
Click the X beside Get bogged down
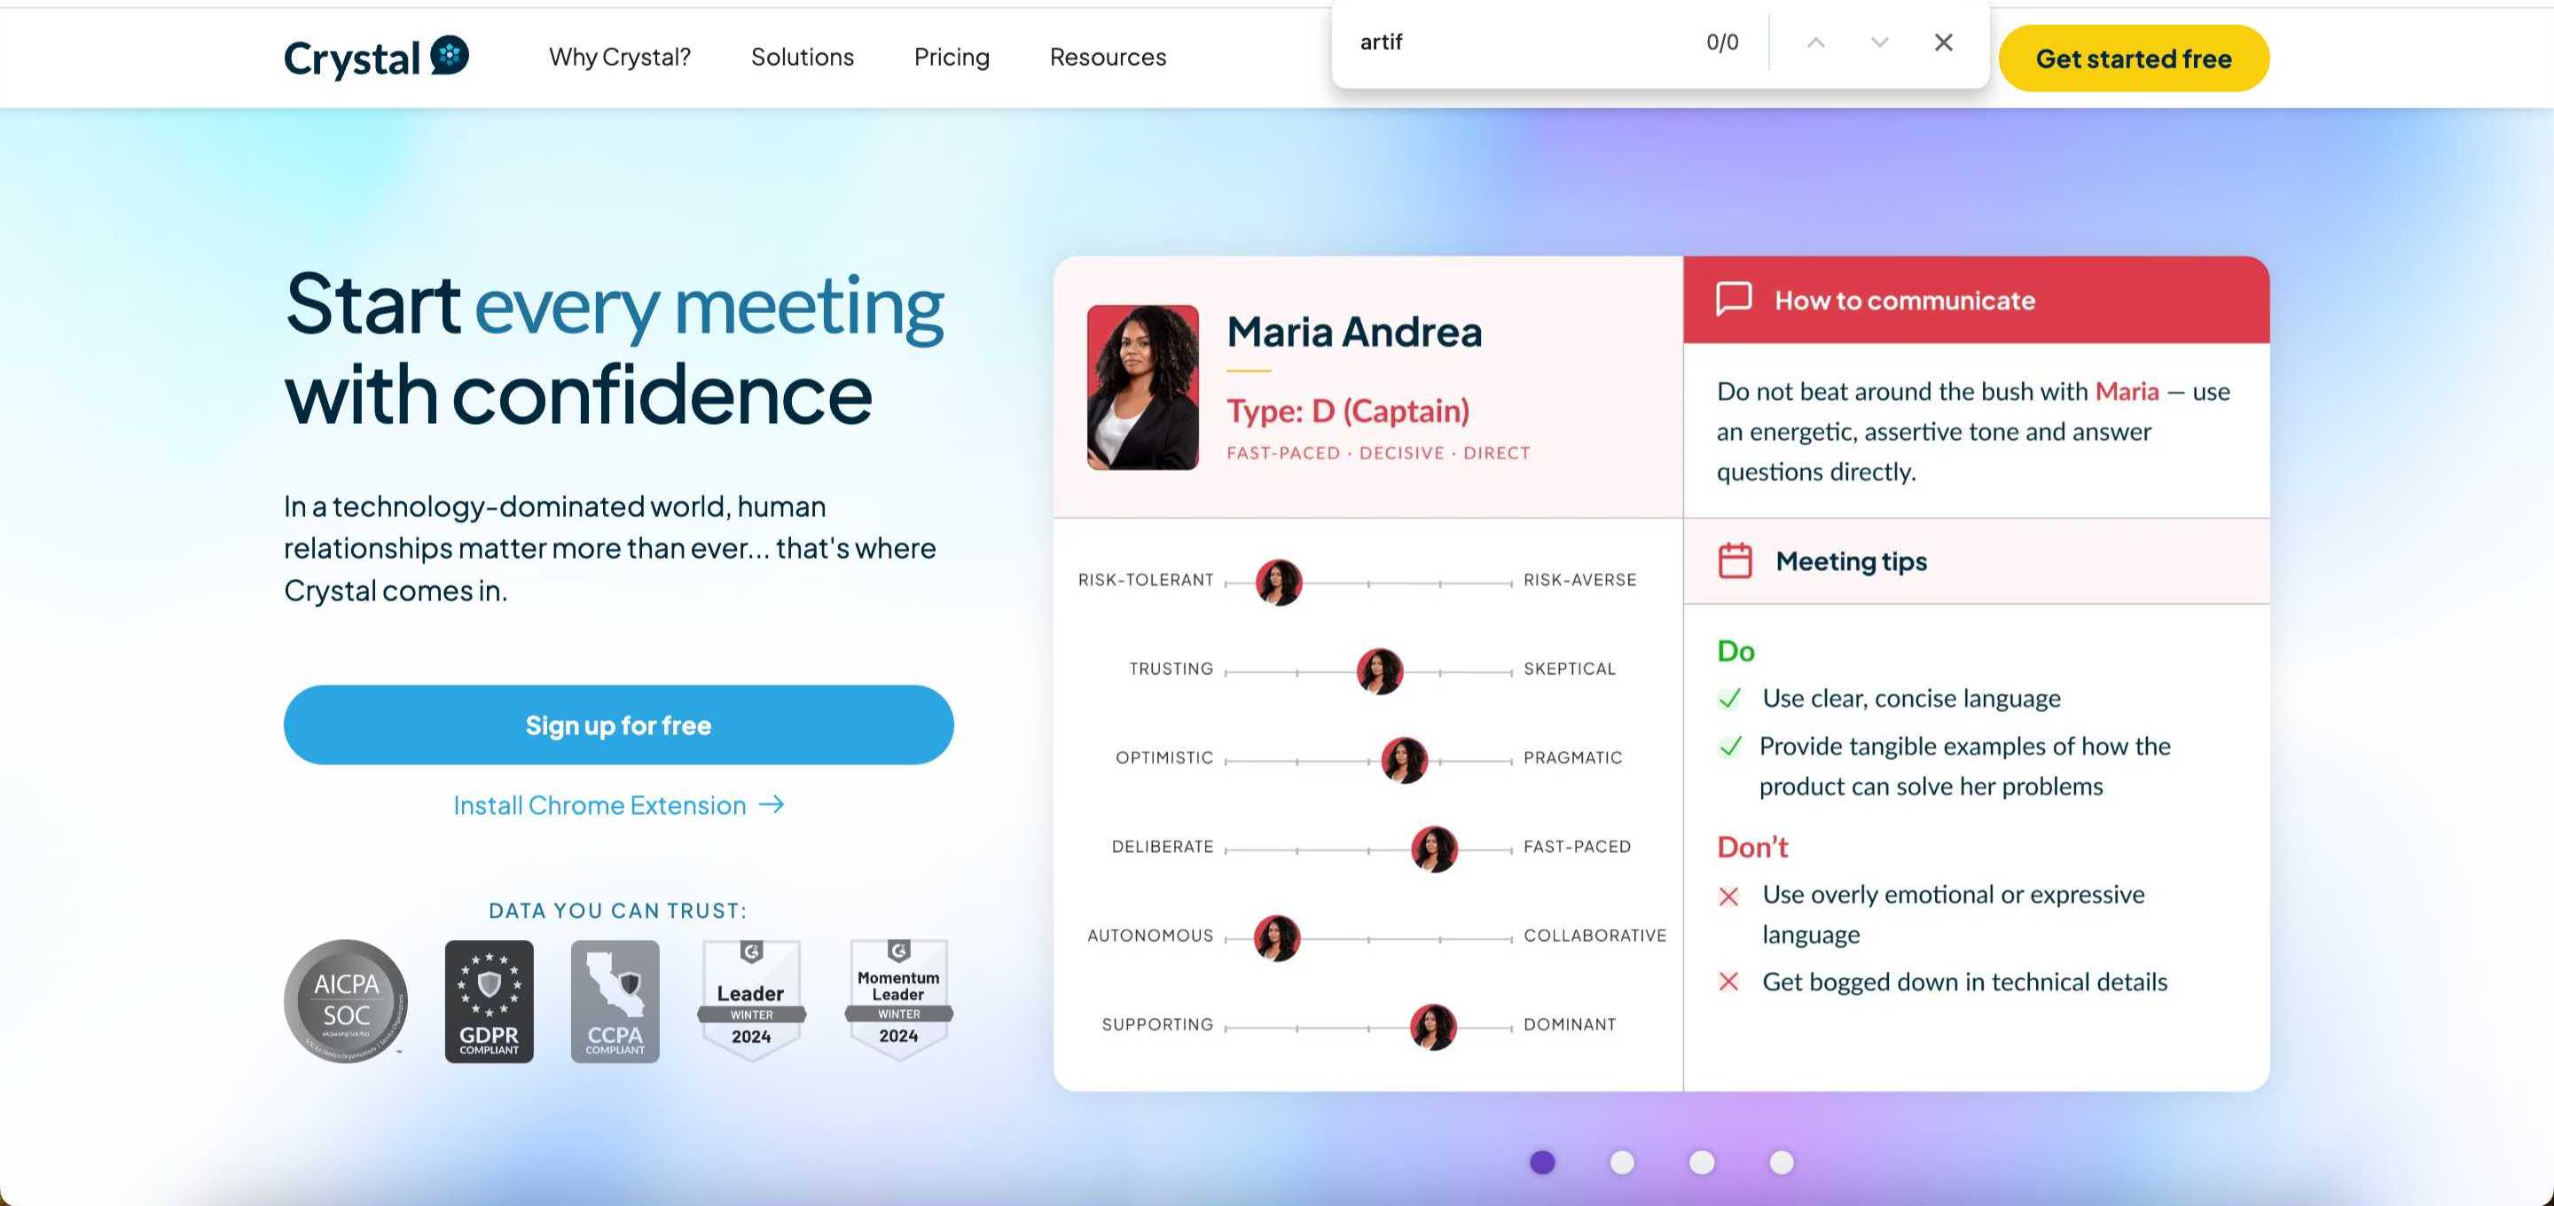click(x=1729, y=982)
